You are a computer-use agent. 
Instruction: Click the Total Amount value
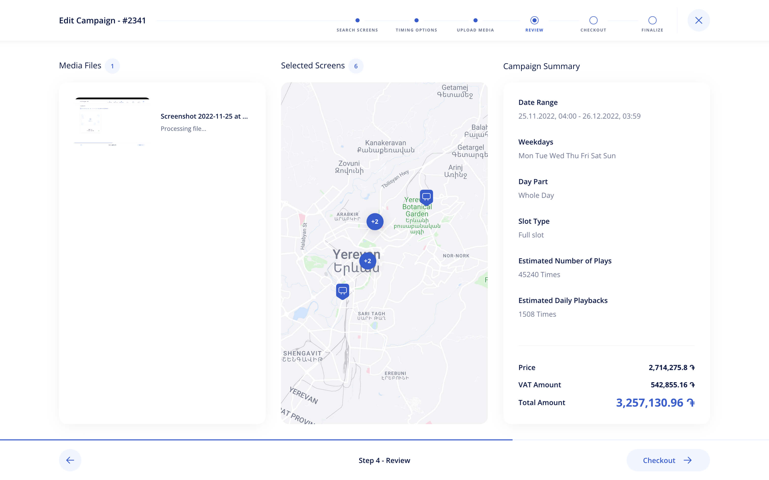(x=655, y=403)
